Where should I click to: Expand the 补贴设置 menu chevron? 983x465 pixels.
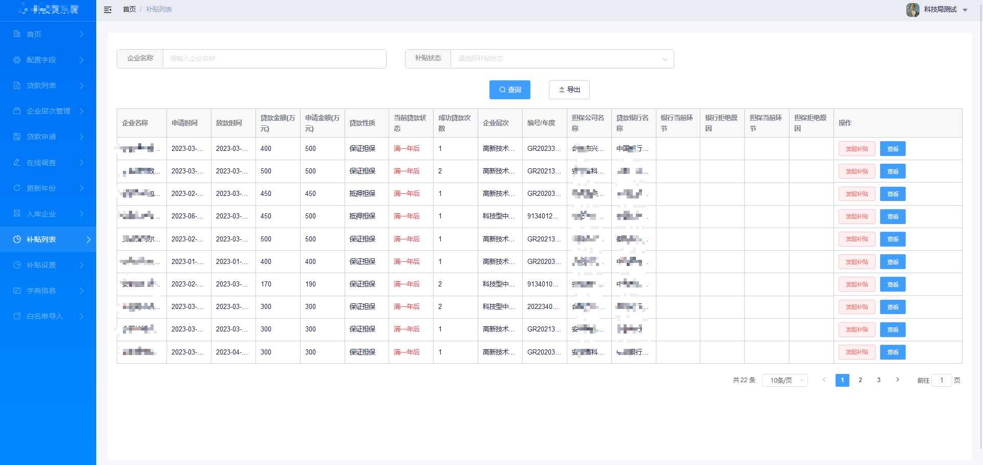[81, 265]
